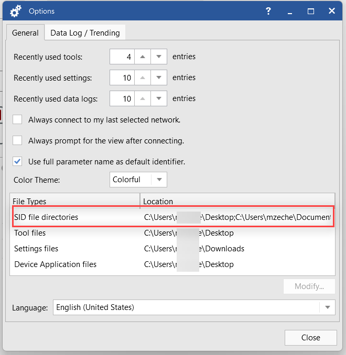Enable always connect to last selected network
Screen dimensions: 346x355
18,119
